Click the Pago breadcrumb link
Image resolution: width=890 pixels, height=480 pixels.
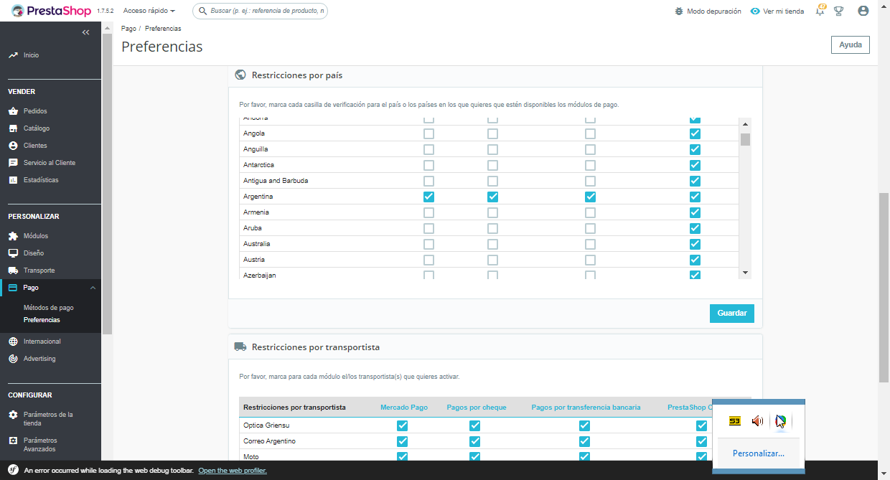(128, 29)
